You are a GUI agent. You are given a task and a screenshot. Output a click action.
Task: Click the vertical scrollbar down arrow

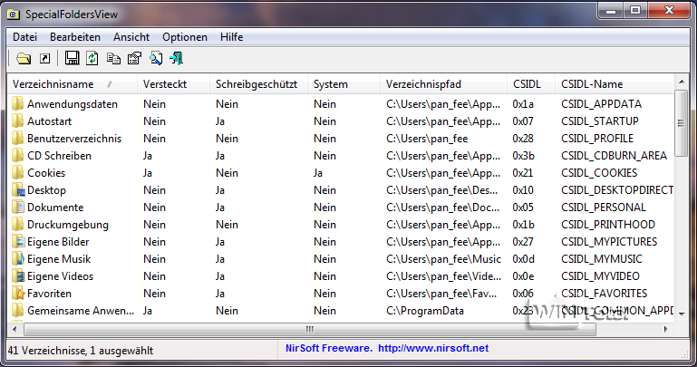pyautogui.click(x=682, y=314)
